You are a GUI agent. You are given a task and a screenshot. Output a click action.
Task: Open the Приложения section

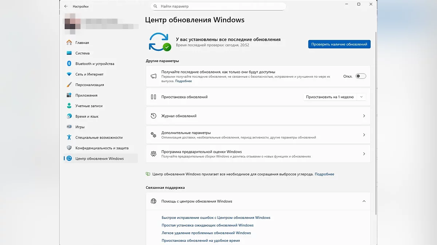pyautogui.click(x=69, y=95)
